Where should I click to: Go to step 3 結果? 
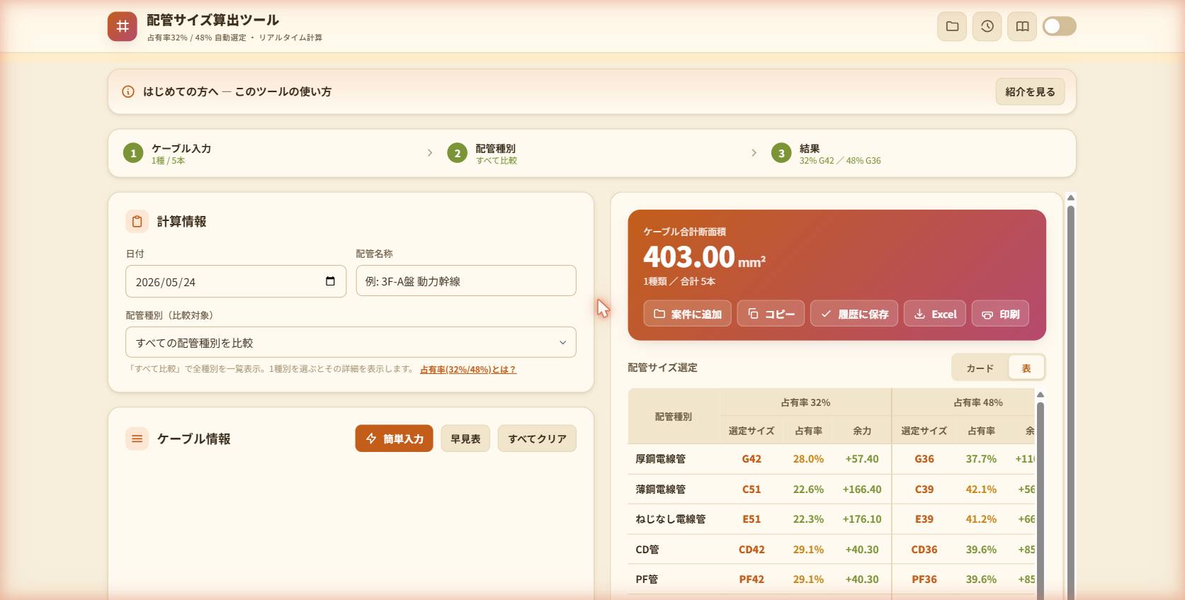[826, 153]
